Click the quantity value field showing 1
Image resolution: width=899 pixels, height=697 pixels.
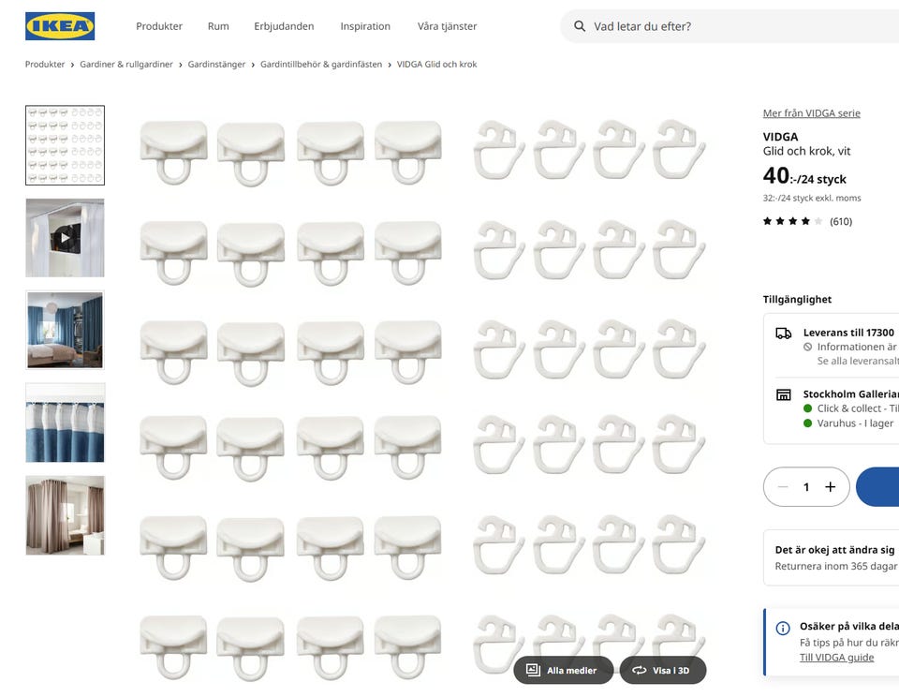pos(806,486)
